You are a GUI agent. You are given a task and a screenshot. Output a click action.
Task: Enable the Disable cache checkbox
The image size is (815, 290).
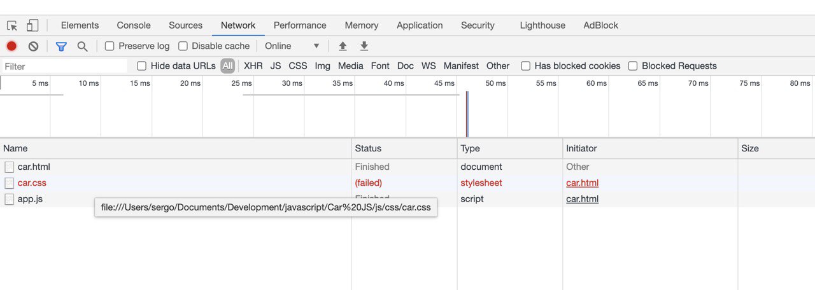click(x=183, y=46)
